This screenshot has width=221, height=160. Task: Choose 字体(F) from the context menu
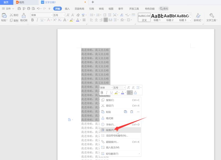pyautogui.click(x=120, y=124)
